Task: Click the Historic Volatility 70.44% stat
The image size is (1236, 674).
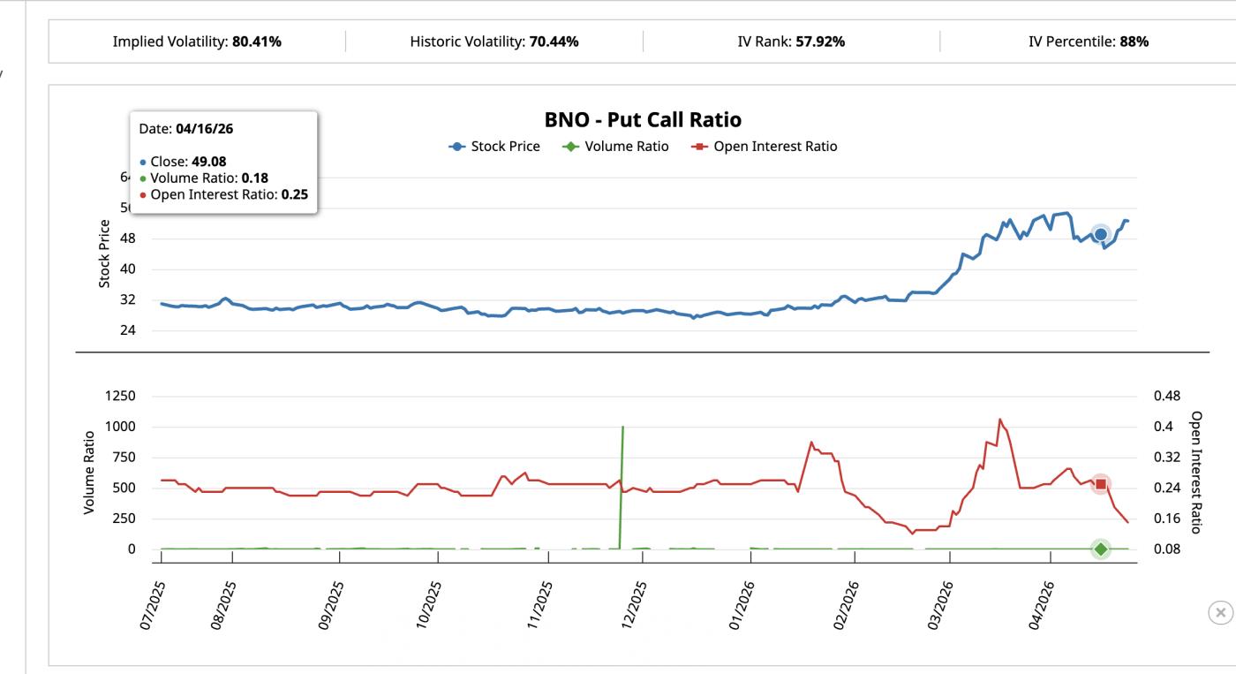Action: 494,42
